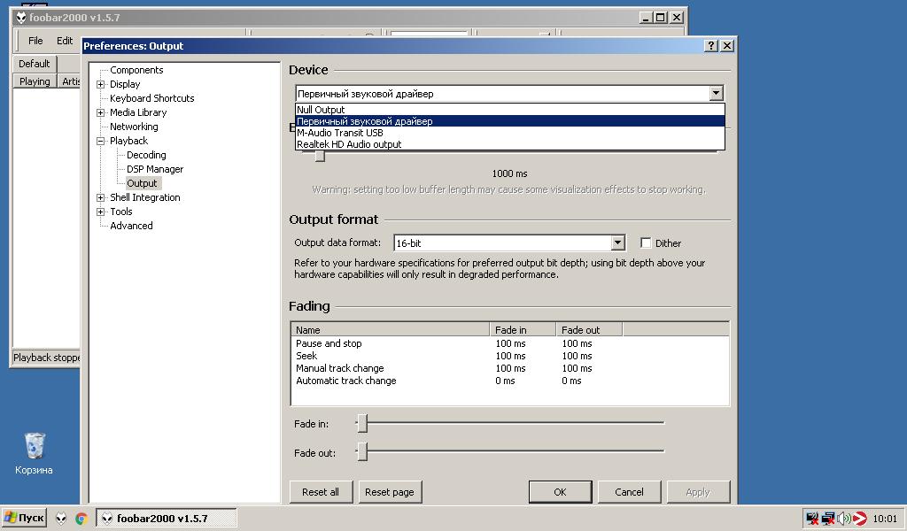The height and width of the screenshot is (531, 907).
Task: Select Keyboard Shortcuts in preferences tree
Action: point(152,98)
